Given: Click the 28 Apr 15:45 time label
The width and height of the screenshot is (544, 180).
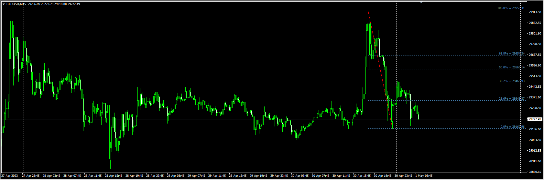Looking at the screenshot, I should point(114,176).
